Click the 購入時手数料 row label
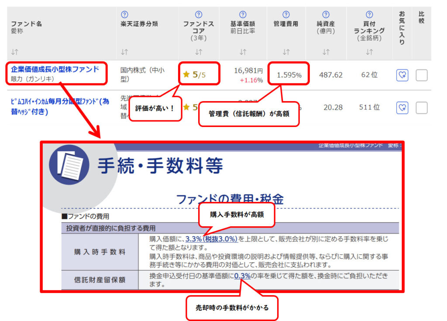This screenshot has height=321, width=447. [x=100, y=252]
